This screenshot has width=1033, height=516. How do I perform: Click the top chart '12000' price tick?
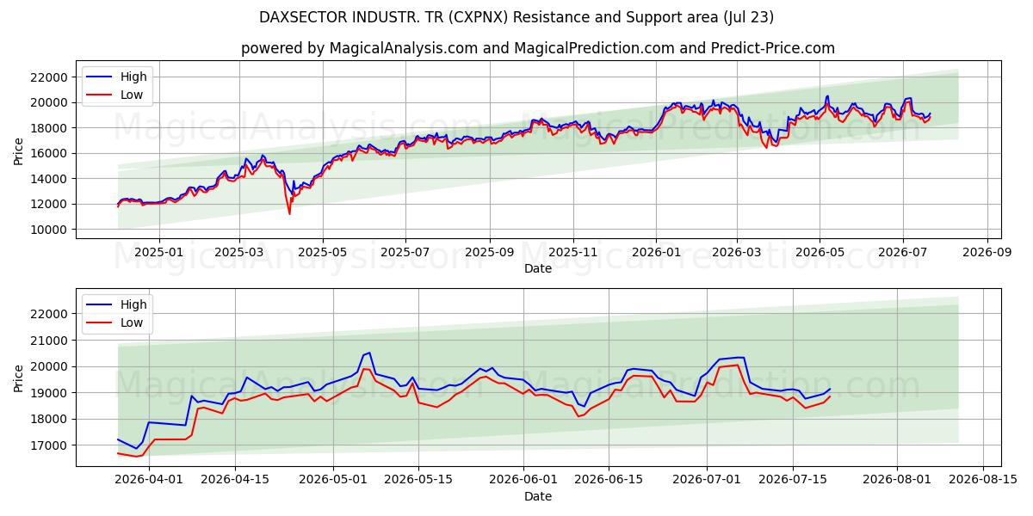click(x=51, y=205)
